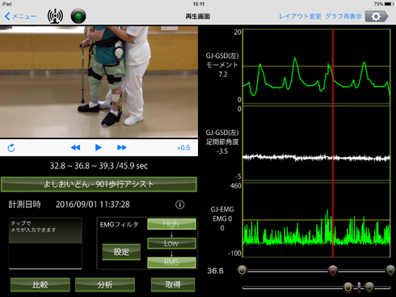Tap the GJ-GSD(左) 足関節角度 -3.5 label
The height and width of the screenshot is (297, 396).
[222, 142]
